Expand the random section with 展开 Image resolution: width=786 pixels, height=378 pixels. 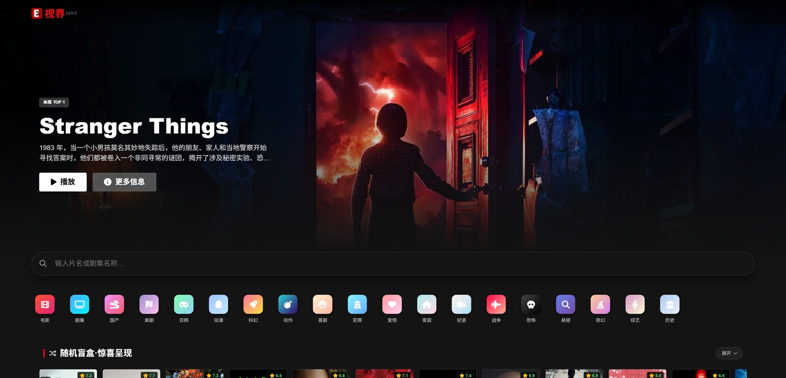729,353
